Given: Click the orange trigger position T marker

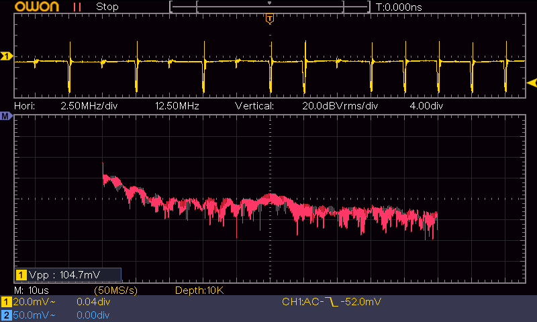Looking at the screenshot, I should [270, 19].
